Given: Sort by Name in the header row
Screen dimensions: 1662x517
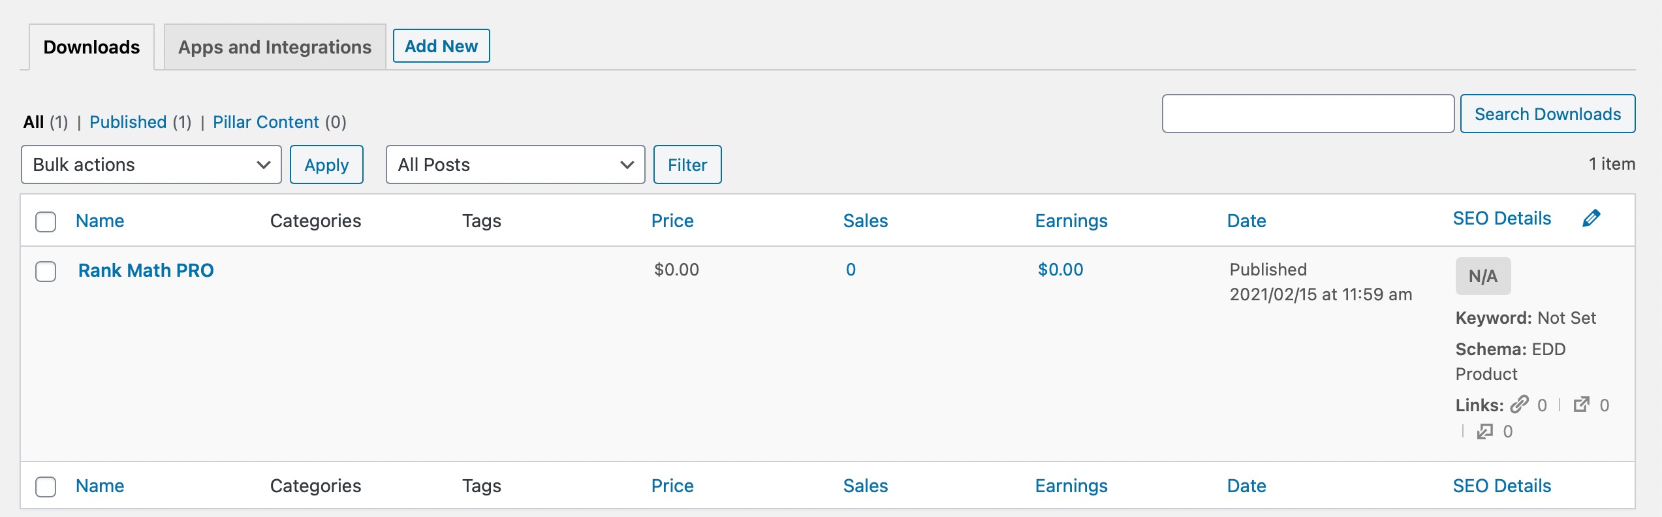Looking at the screenshot, I should 100,221.
